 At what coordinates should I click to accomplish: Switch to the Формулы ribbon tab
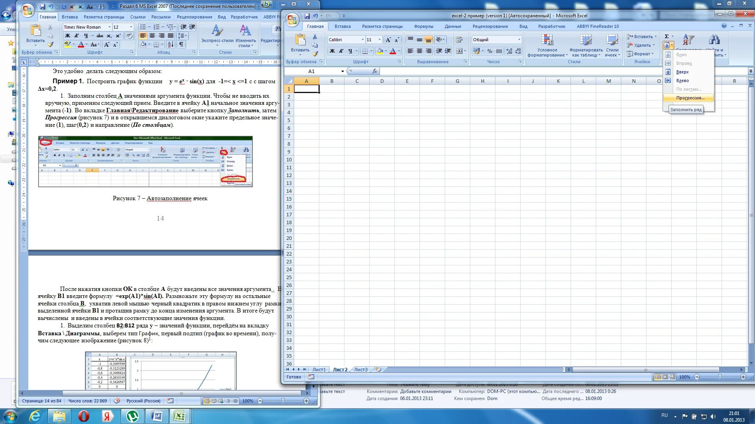click(424, 26)
